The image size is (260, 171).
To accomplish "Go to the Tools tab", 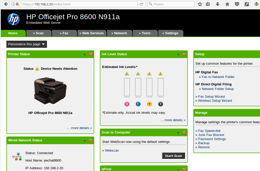I will point(145,33).
